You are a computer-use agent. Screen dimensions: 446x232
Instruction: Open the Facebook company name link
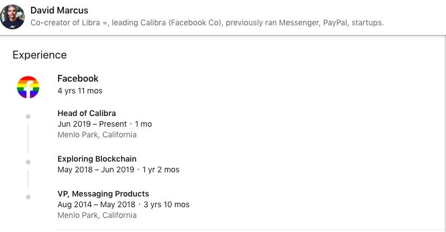78,78
